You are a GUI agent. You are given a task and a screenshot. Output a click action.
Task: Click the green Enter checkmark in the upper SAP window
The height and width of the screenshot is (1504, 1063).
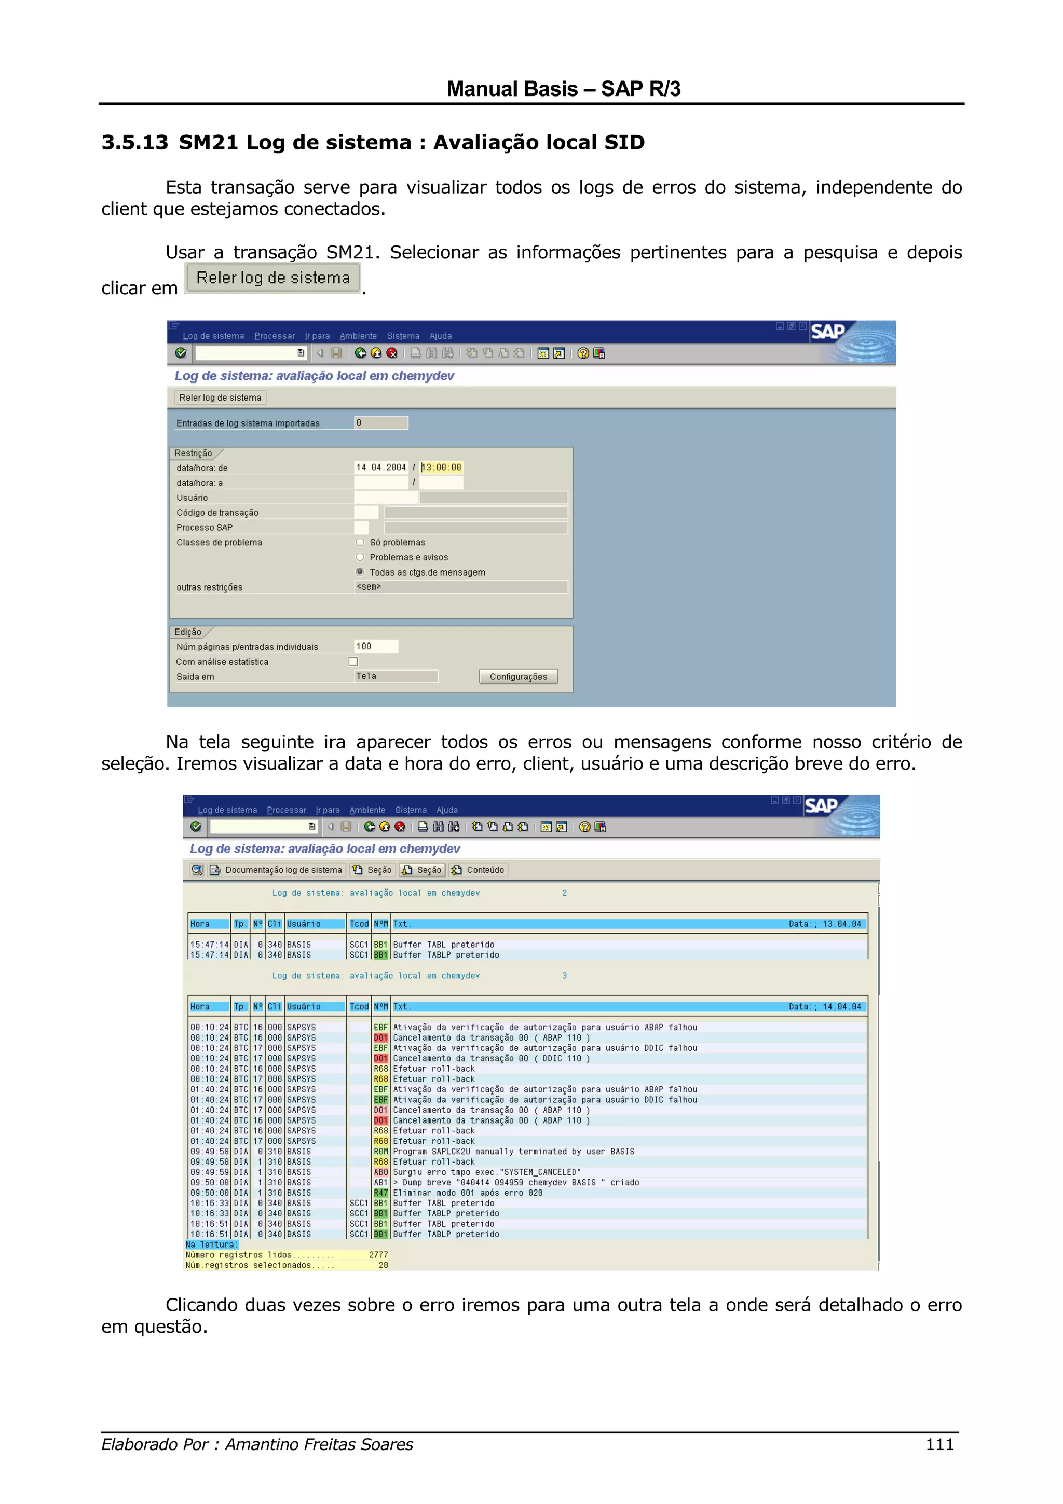point(181,353)
